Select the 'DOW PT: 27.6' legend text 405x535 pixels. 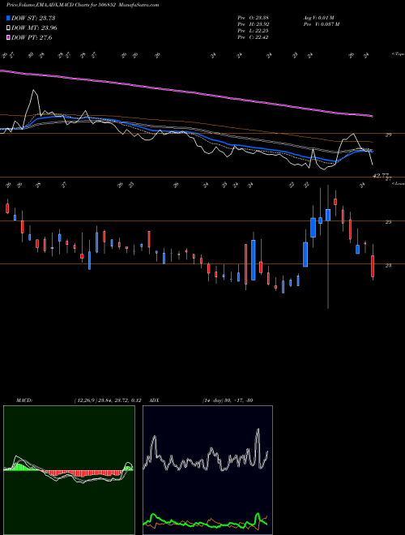[32, 37]
